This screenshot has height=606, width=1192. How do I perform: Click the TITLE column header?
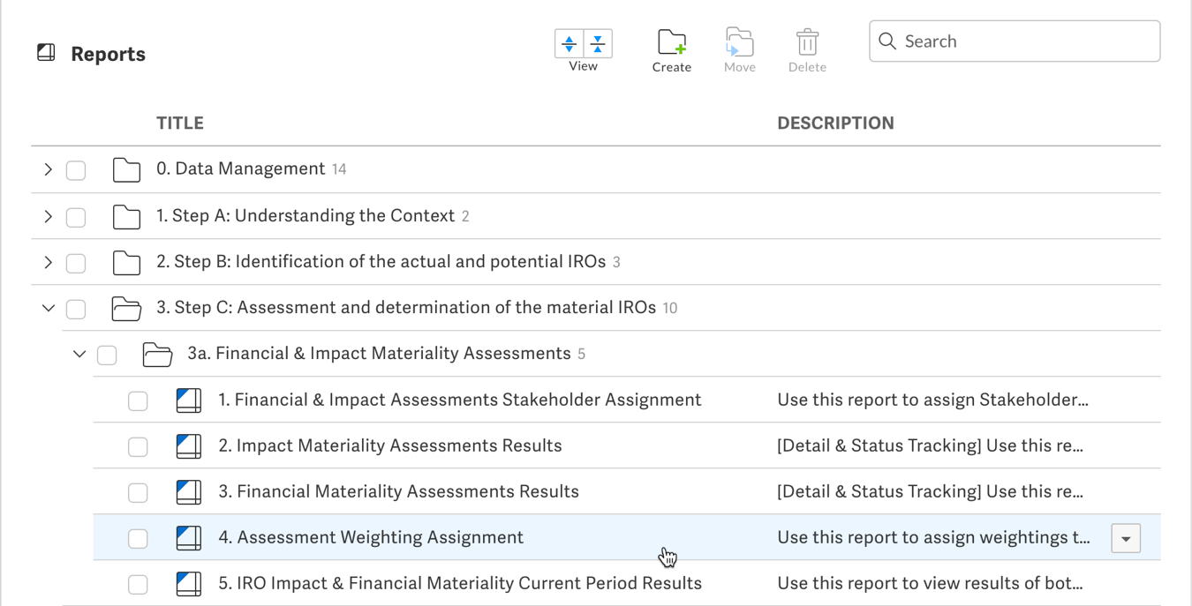point(180,123)
